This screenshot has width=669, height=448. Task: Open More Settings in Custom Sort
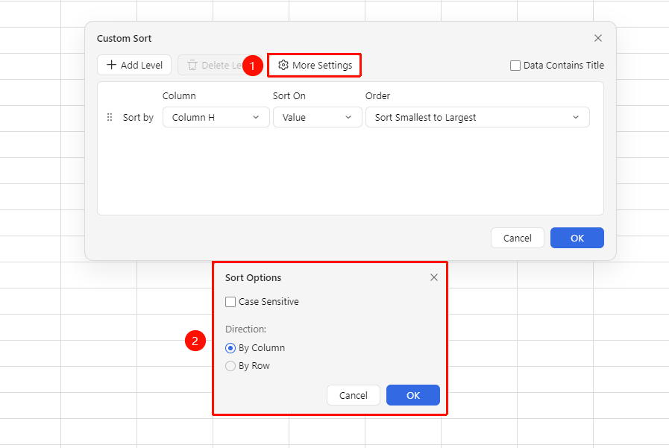click(x=315, y=65)
